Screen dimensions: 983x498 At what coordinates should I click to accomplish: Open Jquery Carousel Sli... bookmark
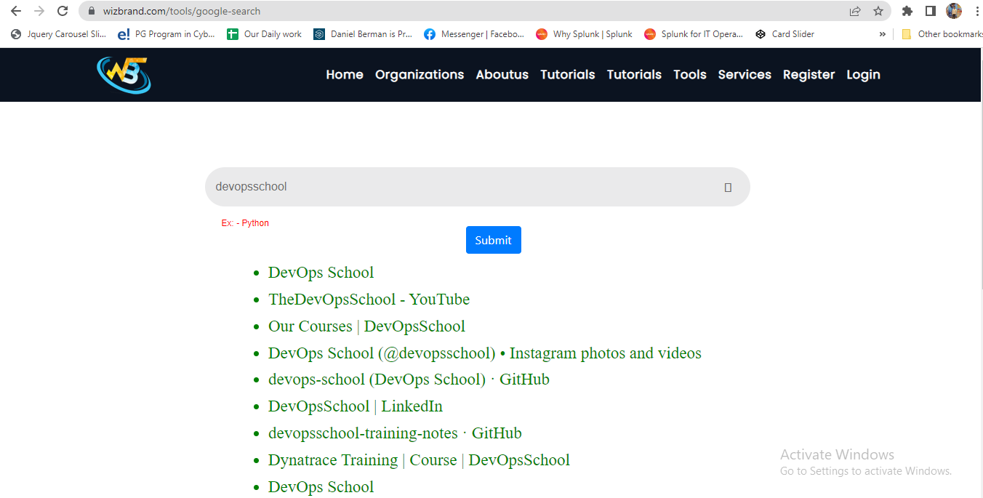59,34
